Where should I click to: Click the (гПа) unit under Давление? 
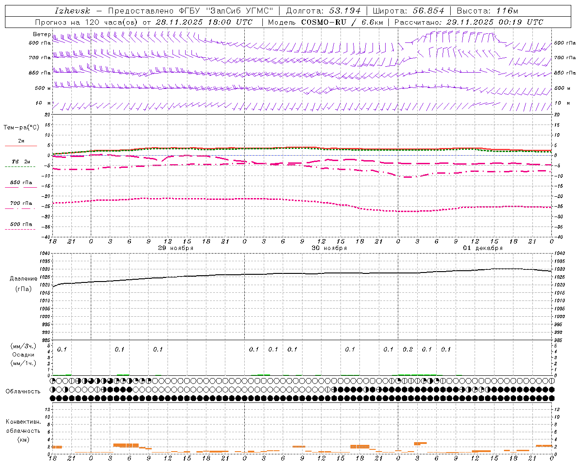(23, 289)
